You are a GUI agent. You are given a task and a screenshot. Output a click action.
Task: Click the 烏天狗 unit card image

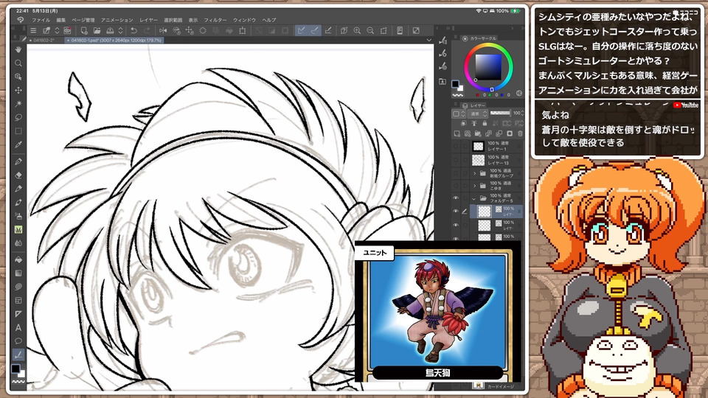437,310
